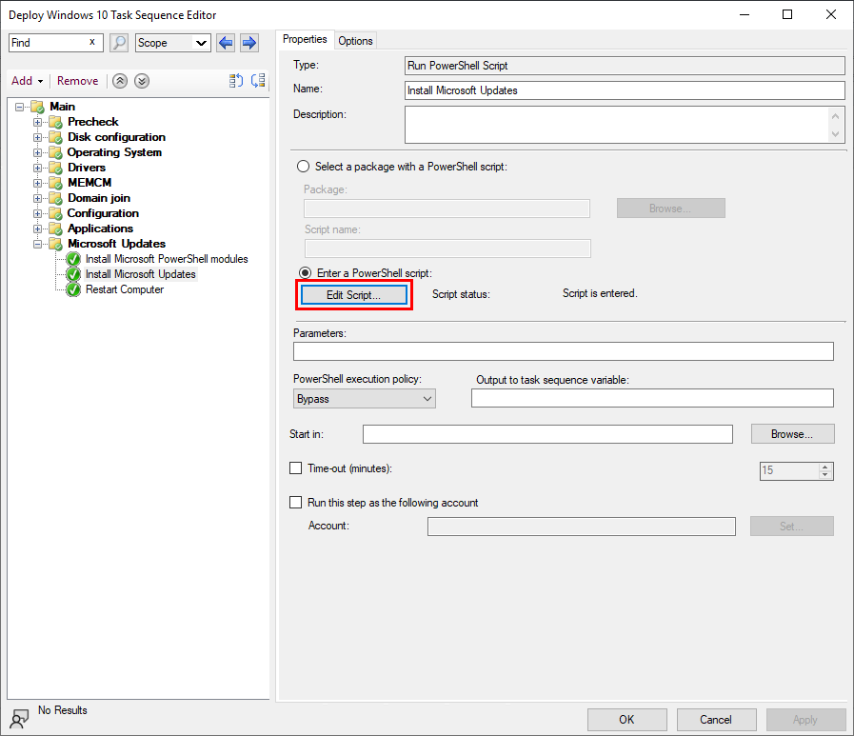Go to next search result arrow
854x736 pixels.
[x=248, y=43]
